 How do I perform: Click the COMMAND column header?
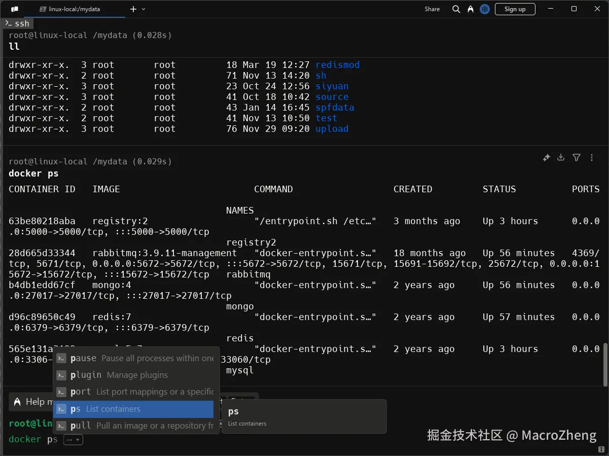273,189
